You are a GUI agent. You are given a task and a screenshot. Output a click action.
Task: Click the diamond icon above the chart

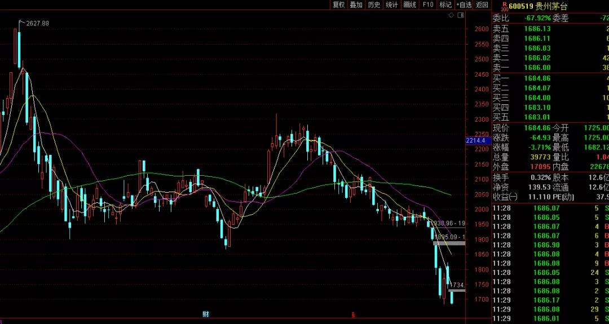[451, 15]
